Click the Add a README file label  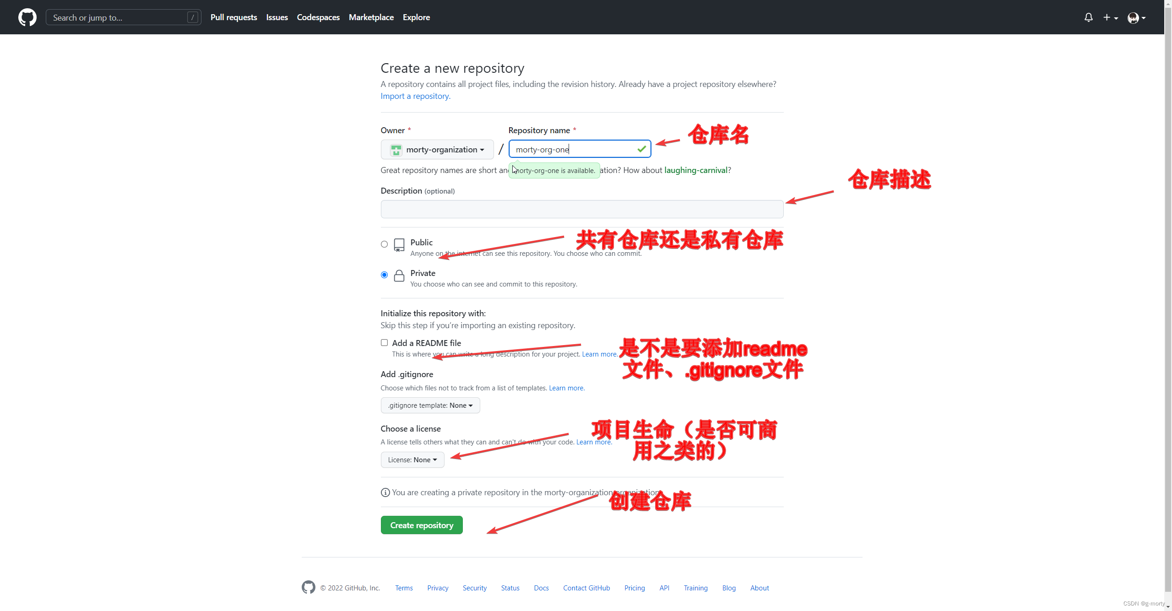pos(426,343)
